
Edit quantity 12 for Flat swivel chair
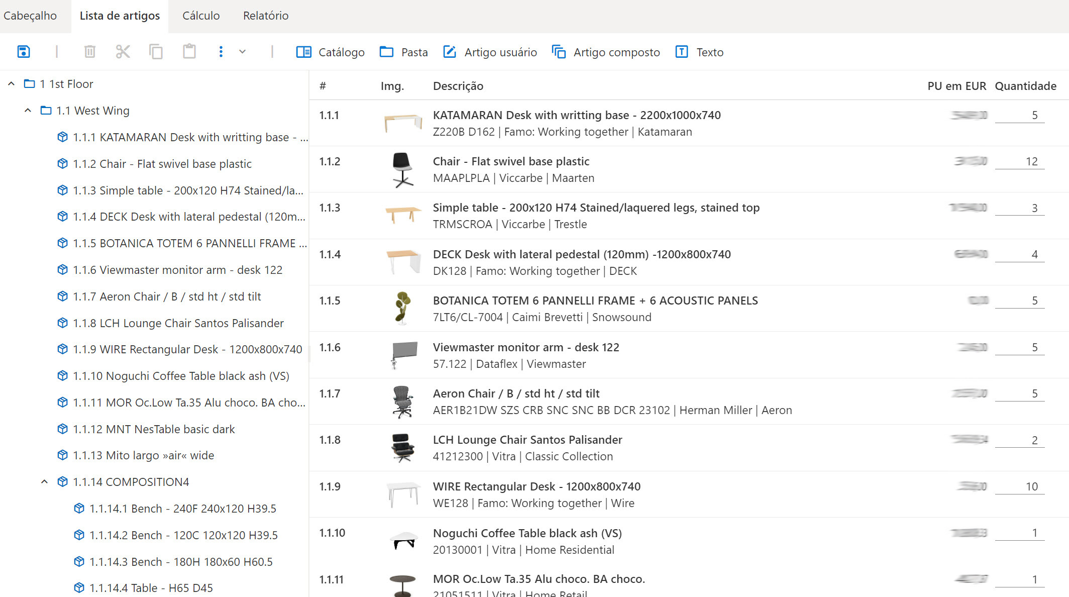coord(1019,161)
